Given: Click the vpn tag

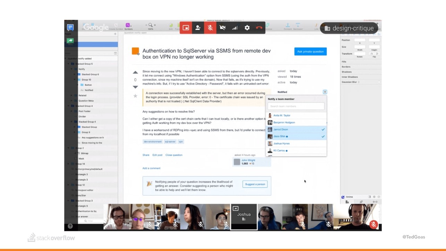Looking at the screenshot, I should [181, 141].
